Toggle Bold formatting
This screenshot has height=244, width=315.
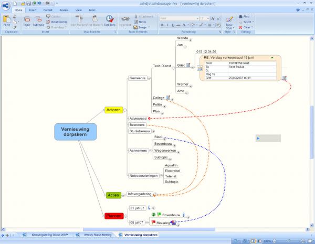(x=162, y=25)
